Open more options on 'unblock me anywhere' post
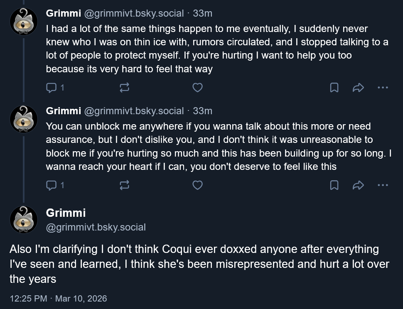This screenshot has width=403, height=309. coord(383,185)
